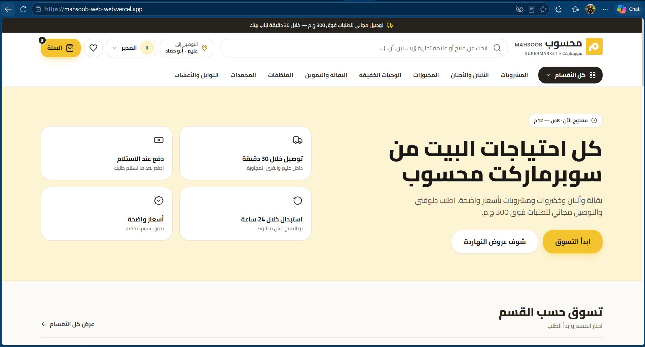This screenshot has height=347, width=645.
Task: Click the Mahsoob yellow logo icon
Action: 594,46
